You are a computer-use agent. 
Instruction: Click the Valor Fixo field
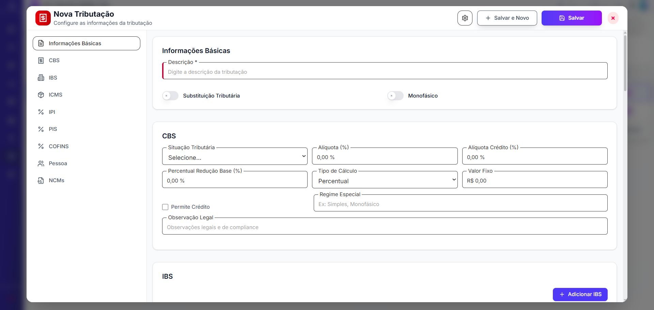point(535,180)
